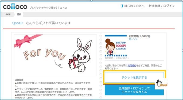Image resolution: width=183 pixels, height=100 pixels.
Task: Click the shield icon beside はじめての方へ
Action: click(x=122, y=6)
